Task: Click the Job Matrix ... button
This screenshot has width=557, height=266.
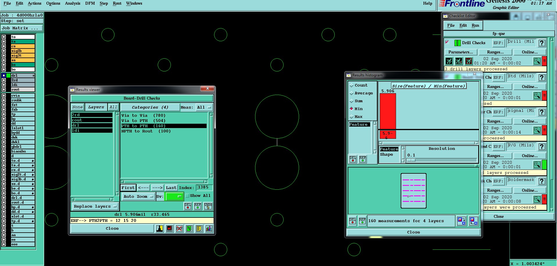Action: point(22,28)
